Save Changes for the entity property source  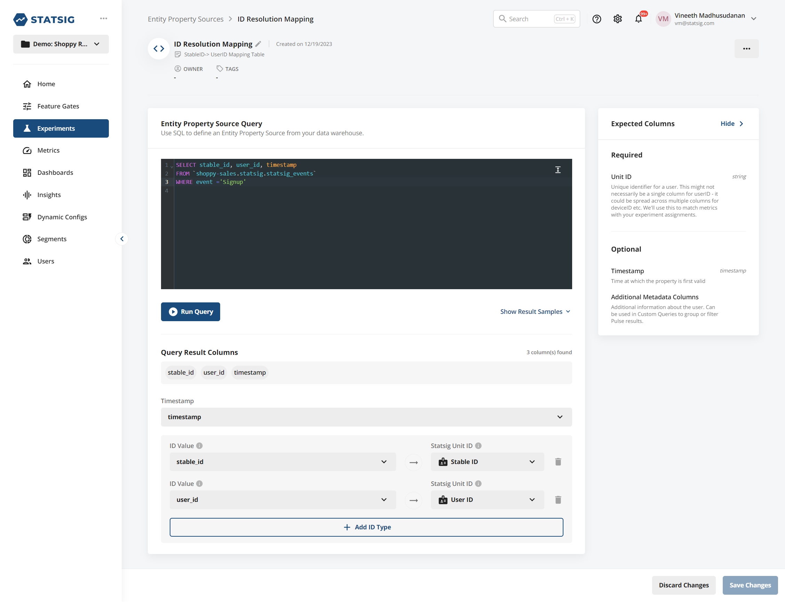750,585
